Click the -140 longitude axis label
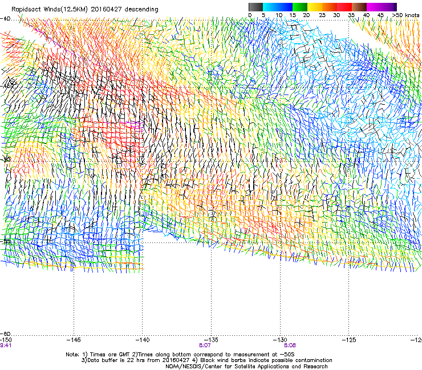 pos(143,340)
